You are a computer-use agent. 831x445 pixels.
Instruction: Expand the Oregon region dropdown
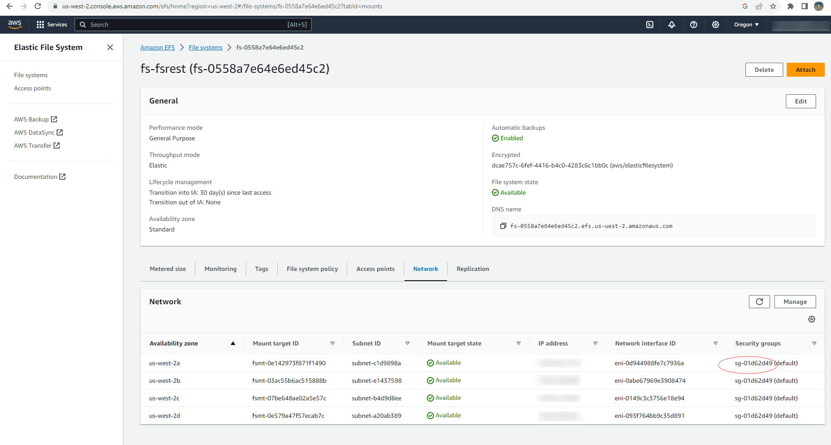[x=746, y=25]
